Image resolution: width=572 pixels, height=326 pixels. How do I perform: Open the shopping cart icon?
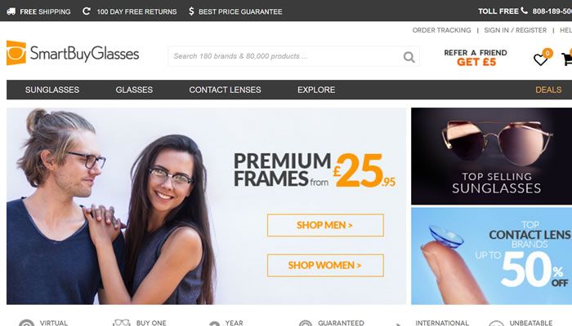(567, 59)
